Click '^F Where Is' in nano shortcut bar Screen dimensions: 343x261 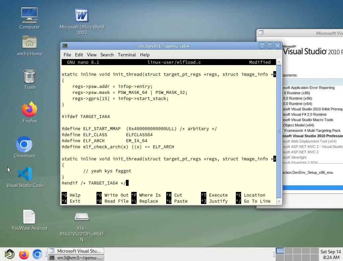tap(146, 195)
